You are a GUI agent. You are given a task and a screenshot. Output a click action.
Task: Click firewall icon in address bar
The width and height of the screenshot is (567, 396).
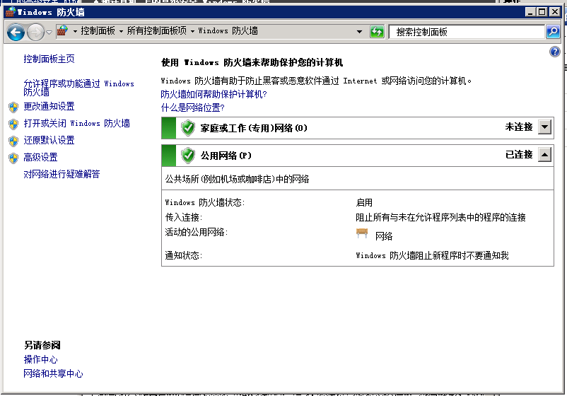tap(63, 31)
